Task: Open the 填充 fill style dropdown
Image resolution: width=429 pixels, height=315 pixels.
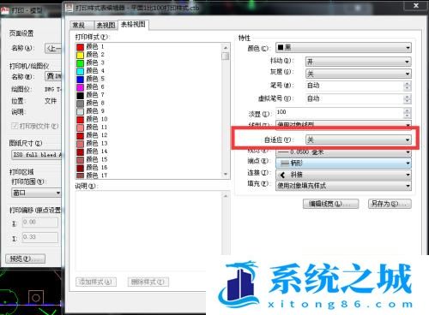Action: [343, 186]
